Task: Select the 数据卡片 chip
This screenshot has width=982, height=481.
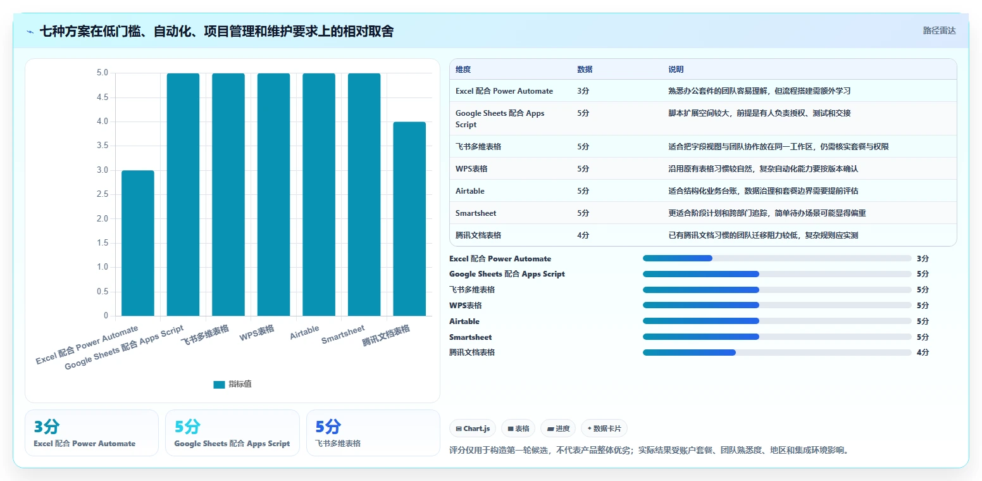Action: 604,428
